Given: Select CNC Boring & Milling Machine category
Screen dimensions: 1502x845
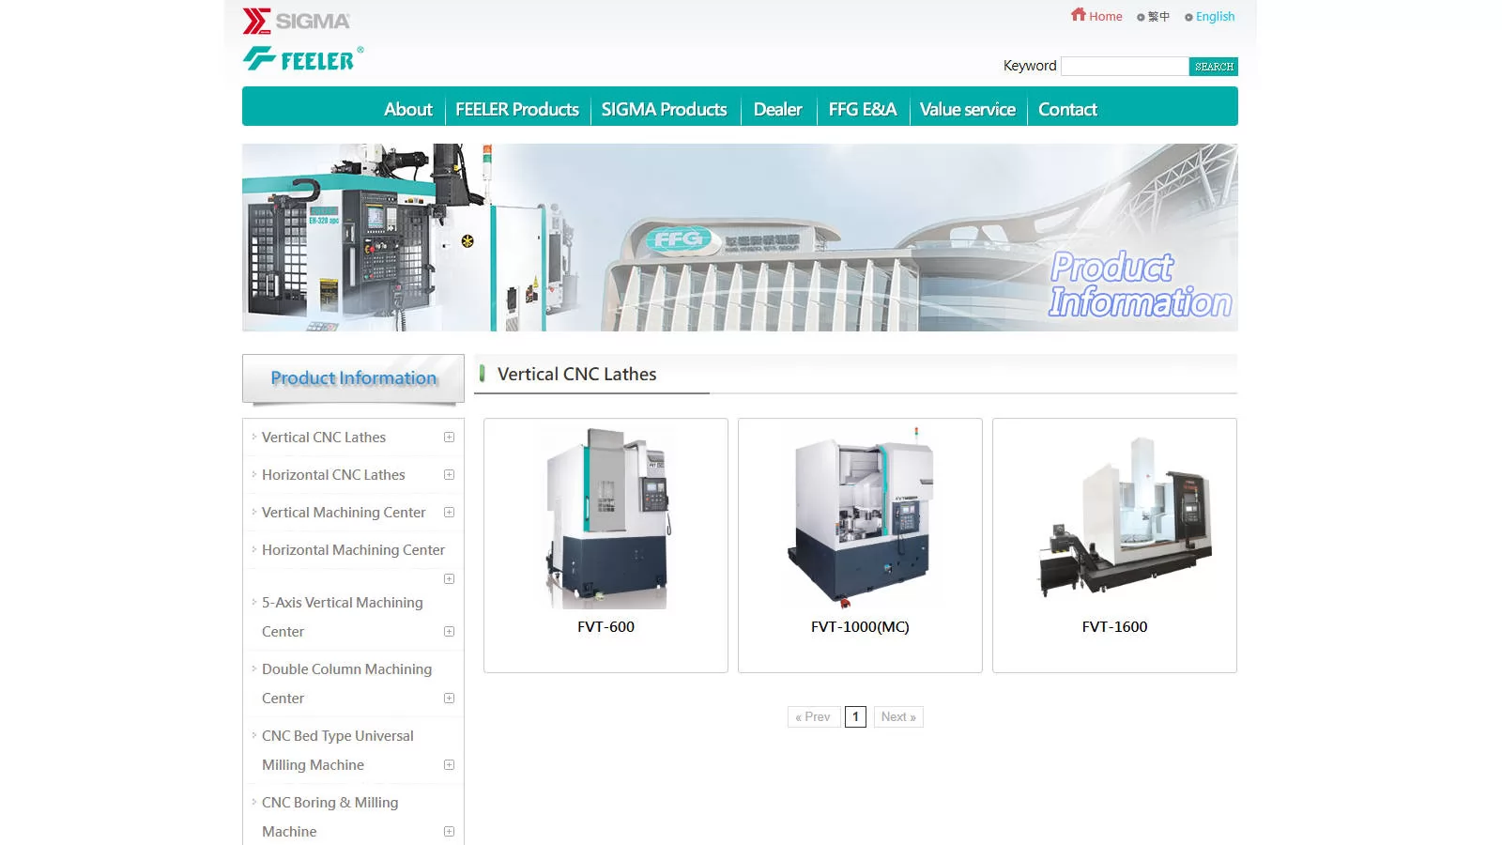Looking at the screenshot, I should [x=330, y=817].
